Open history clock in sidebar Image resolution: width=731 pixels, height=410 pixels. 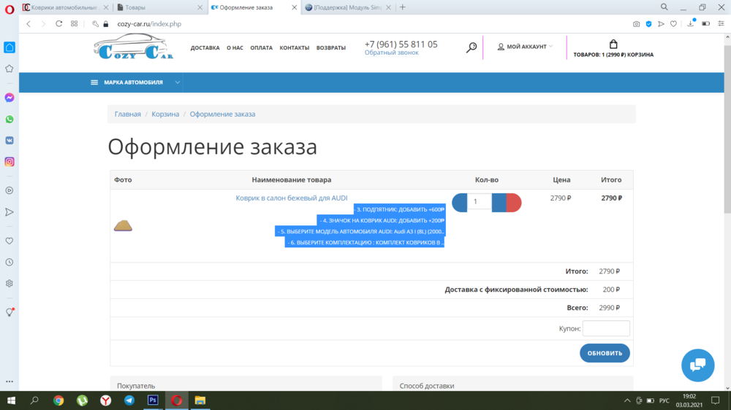(10, 263)
